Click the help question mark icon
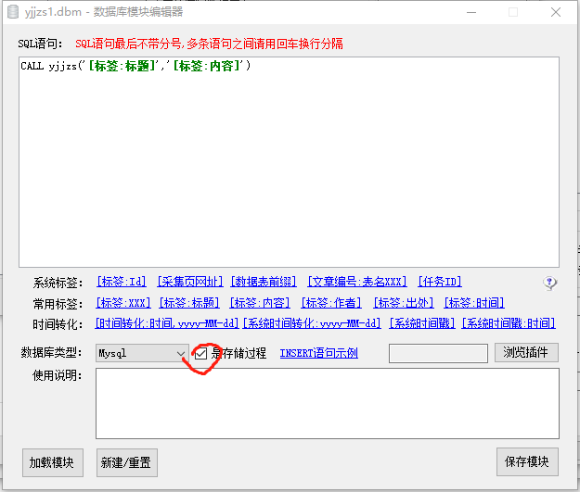The width and height of the screenshot is (580, 492). [x=549, y=284]
